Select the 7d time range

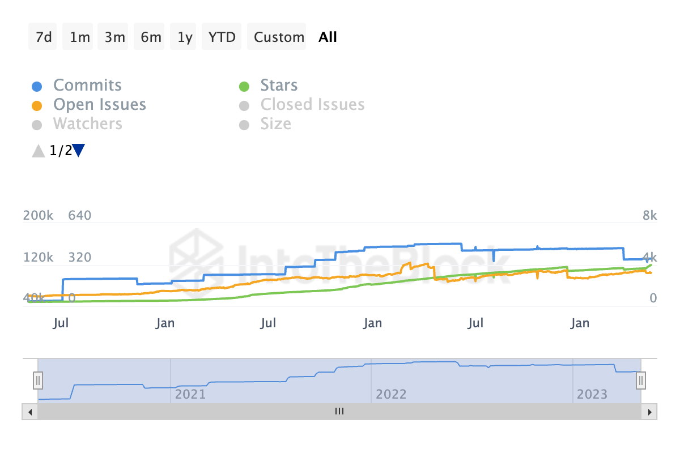[x=43, y=37]
